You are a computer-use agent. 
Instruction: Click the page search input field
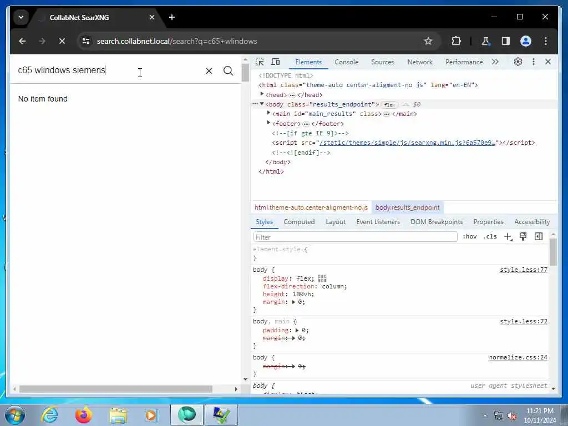[109, 70]
